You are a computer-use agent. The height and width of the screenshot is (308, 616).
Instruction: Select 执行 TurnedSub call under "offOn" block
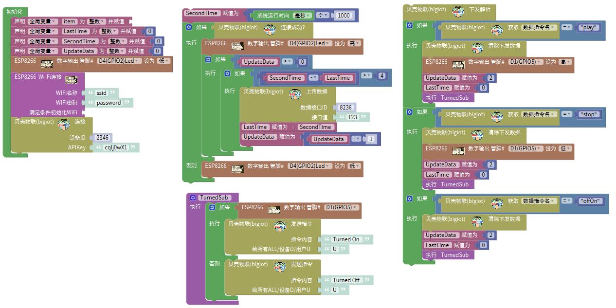pyautogui.click(x=448, y=255)
